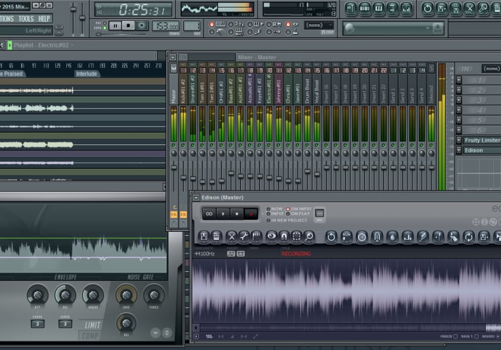501x350 pixels.
Task: Open the playlist from the top toolbar
Action: click(x=351, y=9)
